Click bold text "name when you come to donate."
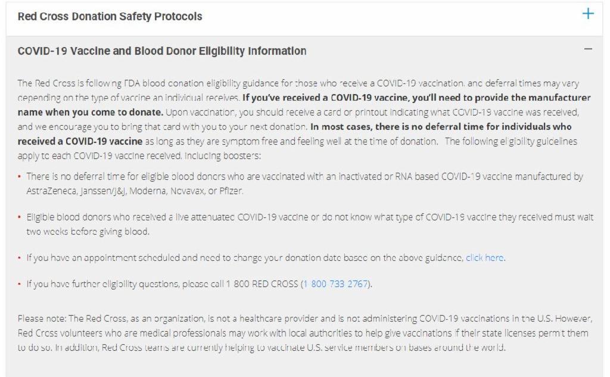Viewport: 610px width, 377px height. tap(91, 112)
